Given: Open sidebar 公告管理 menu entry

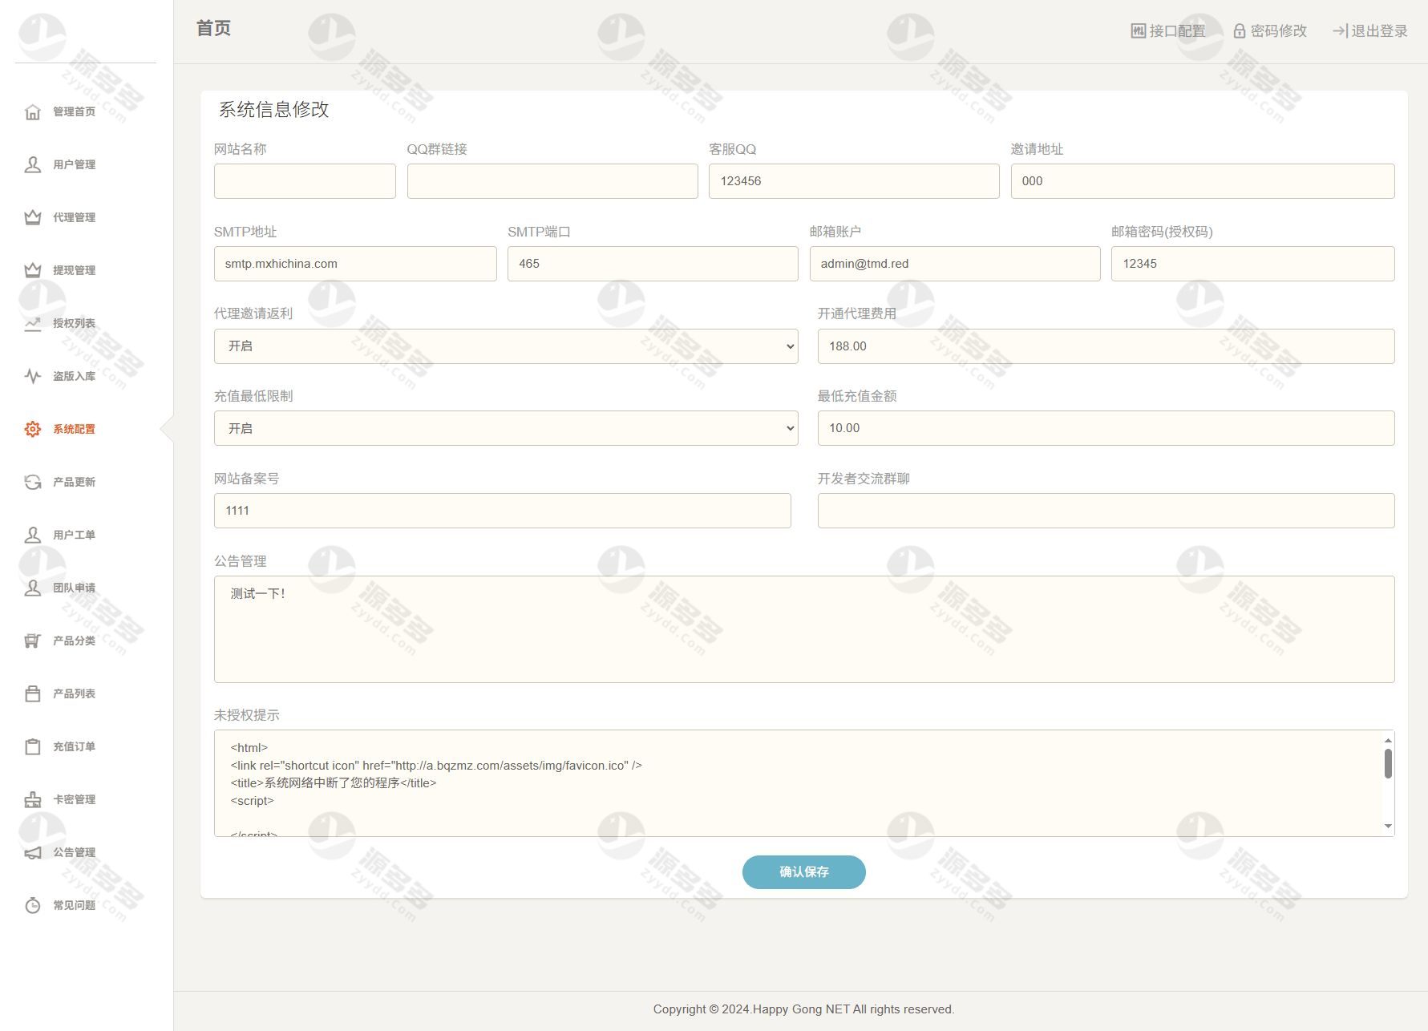Looking at the screenshot, I should [x=74, y=852].
